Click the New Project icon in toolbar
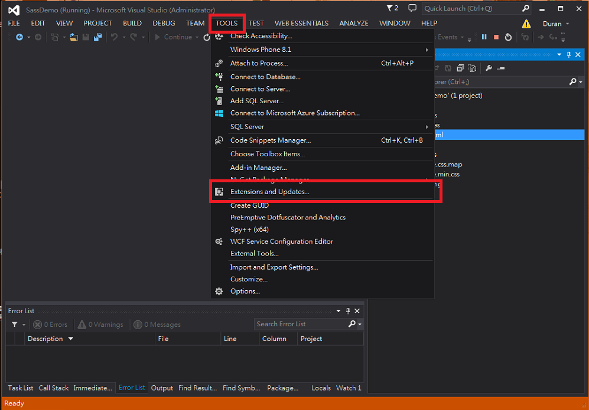This screenshot has width=589, height=410. click(55, 37)
